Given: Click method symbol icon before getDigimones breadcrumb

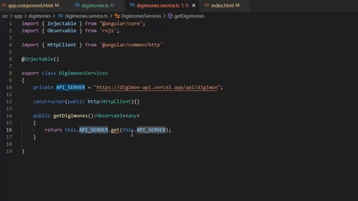Looking at the screenshot, I should coord(170,16).
